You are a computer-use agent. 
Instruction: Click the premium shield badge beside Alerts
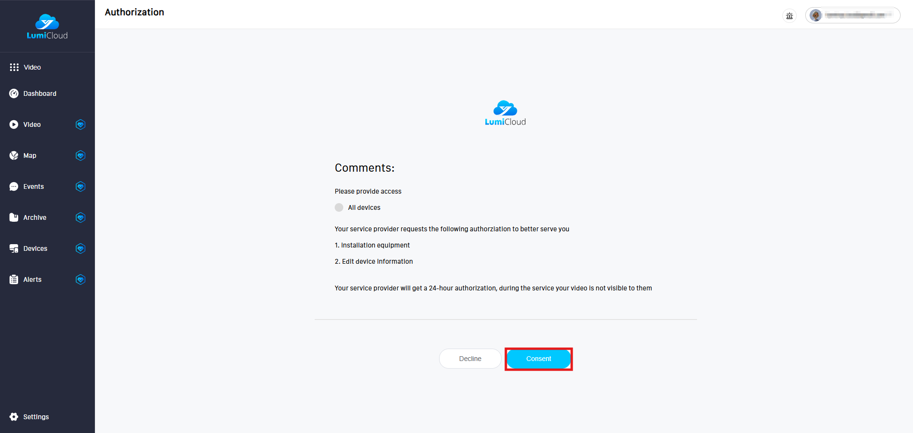pyautogui.click(x=81, y=279)
